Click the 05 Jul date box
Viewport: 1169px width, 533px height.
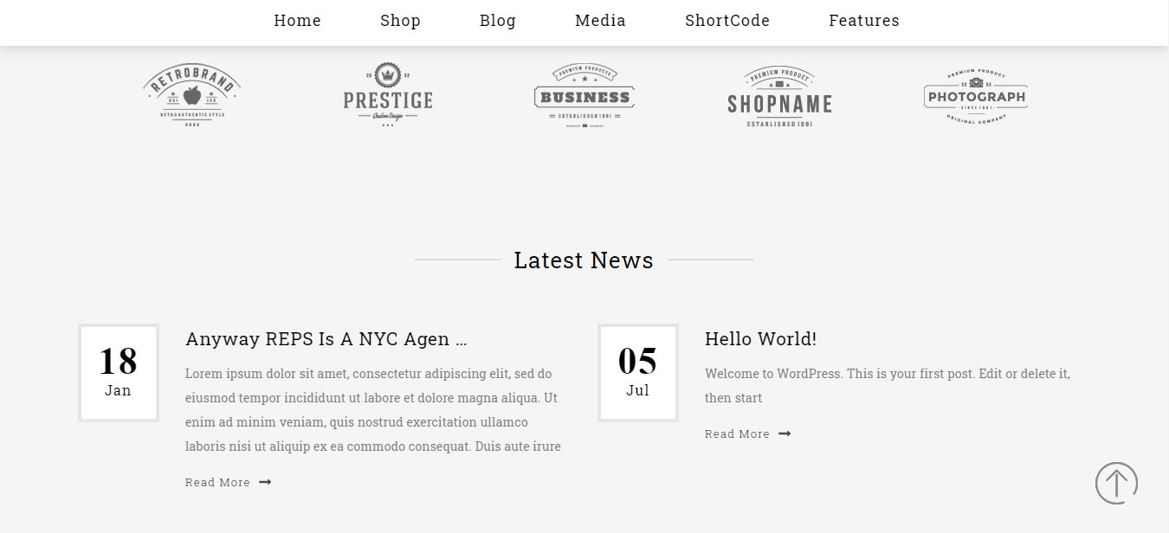(638, 373)
